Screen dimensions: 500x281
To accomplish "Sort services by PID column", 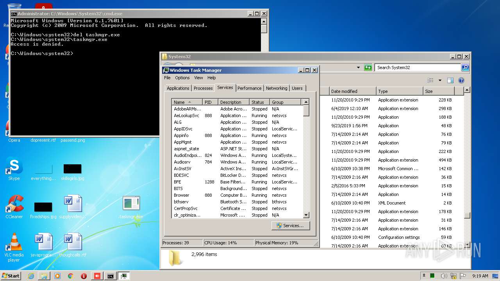I will [210, 102].
